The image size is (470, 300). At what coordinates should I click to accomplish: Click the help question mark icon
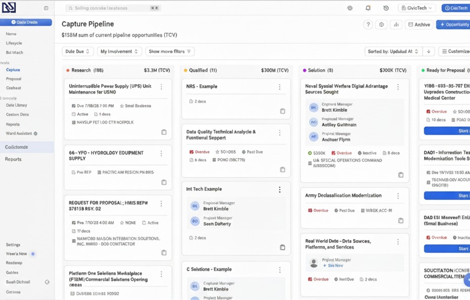[368, 24]
